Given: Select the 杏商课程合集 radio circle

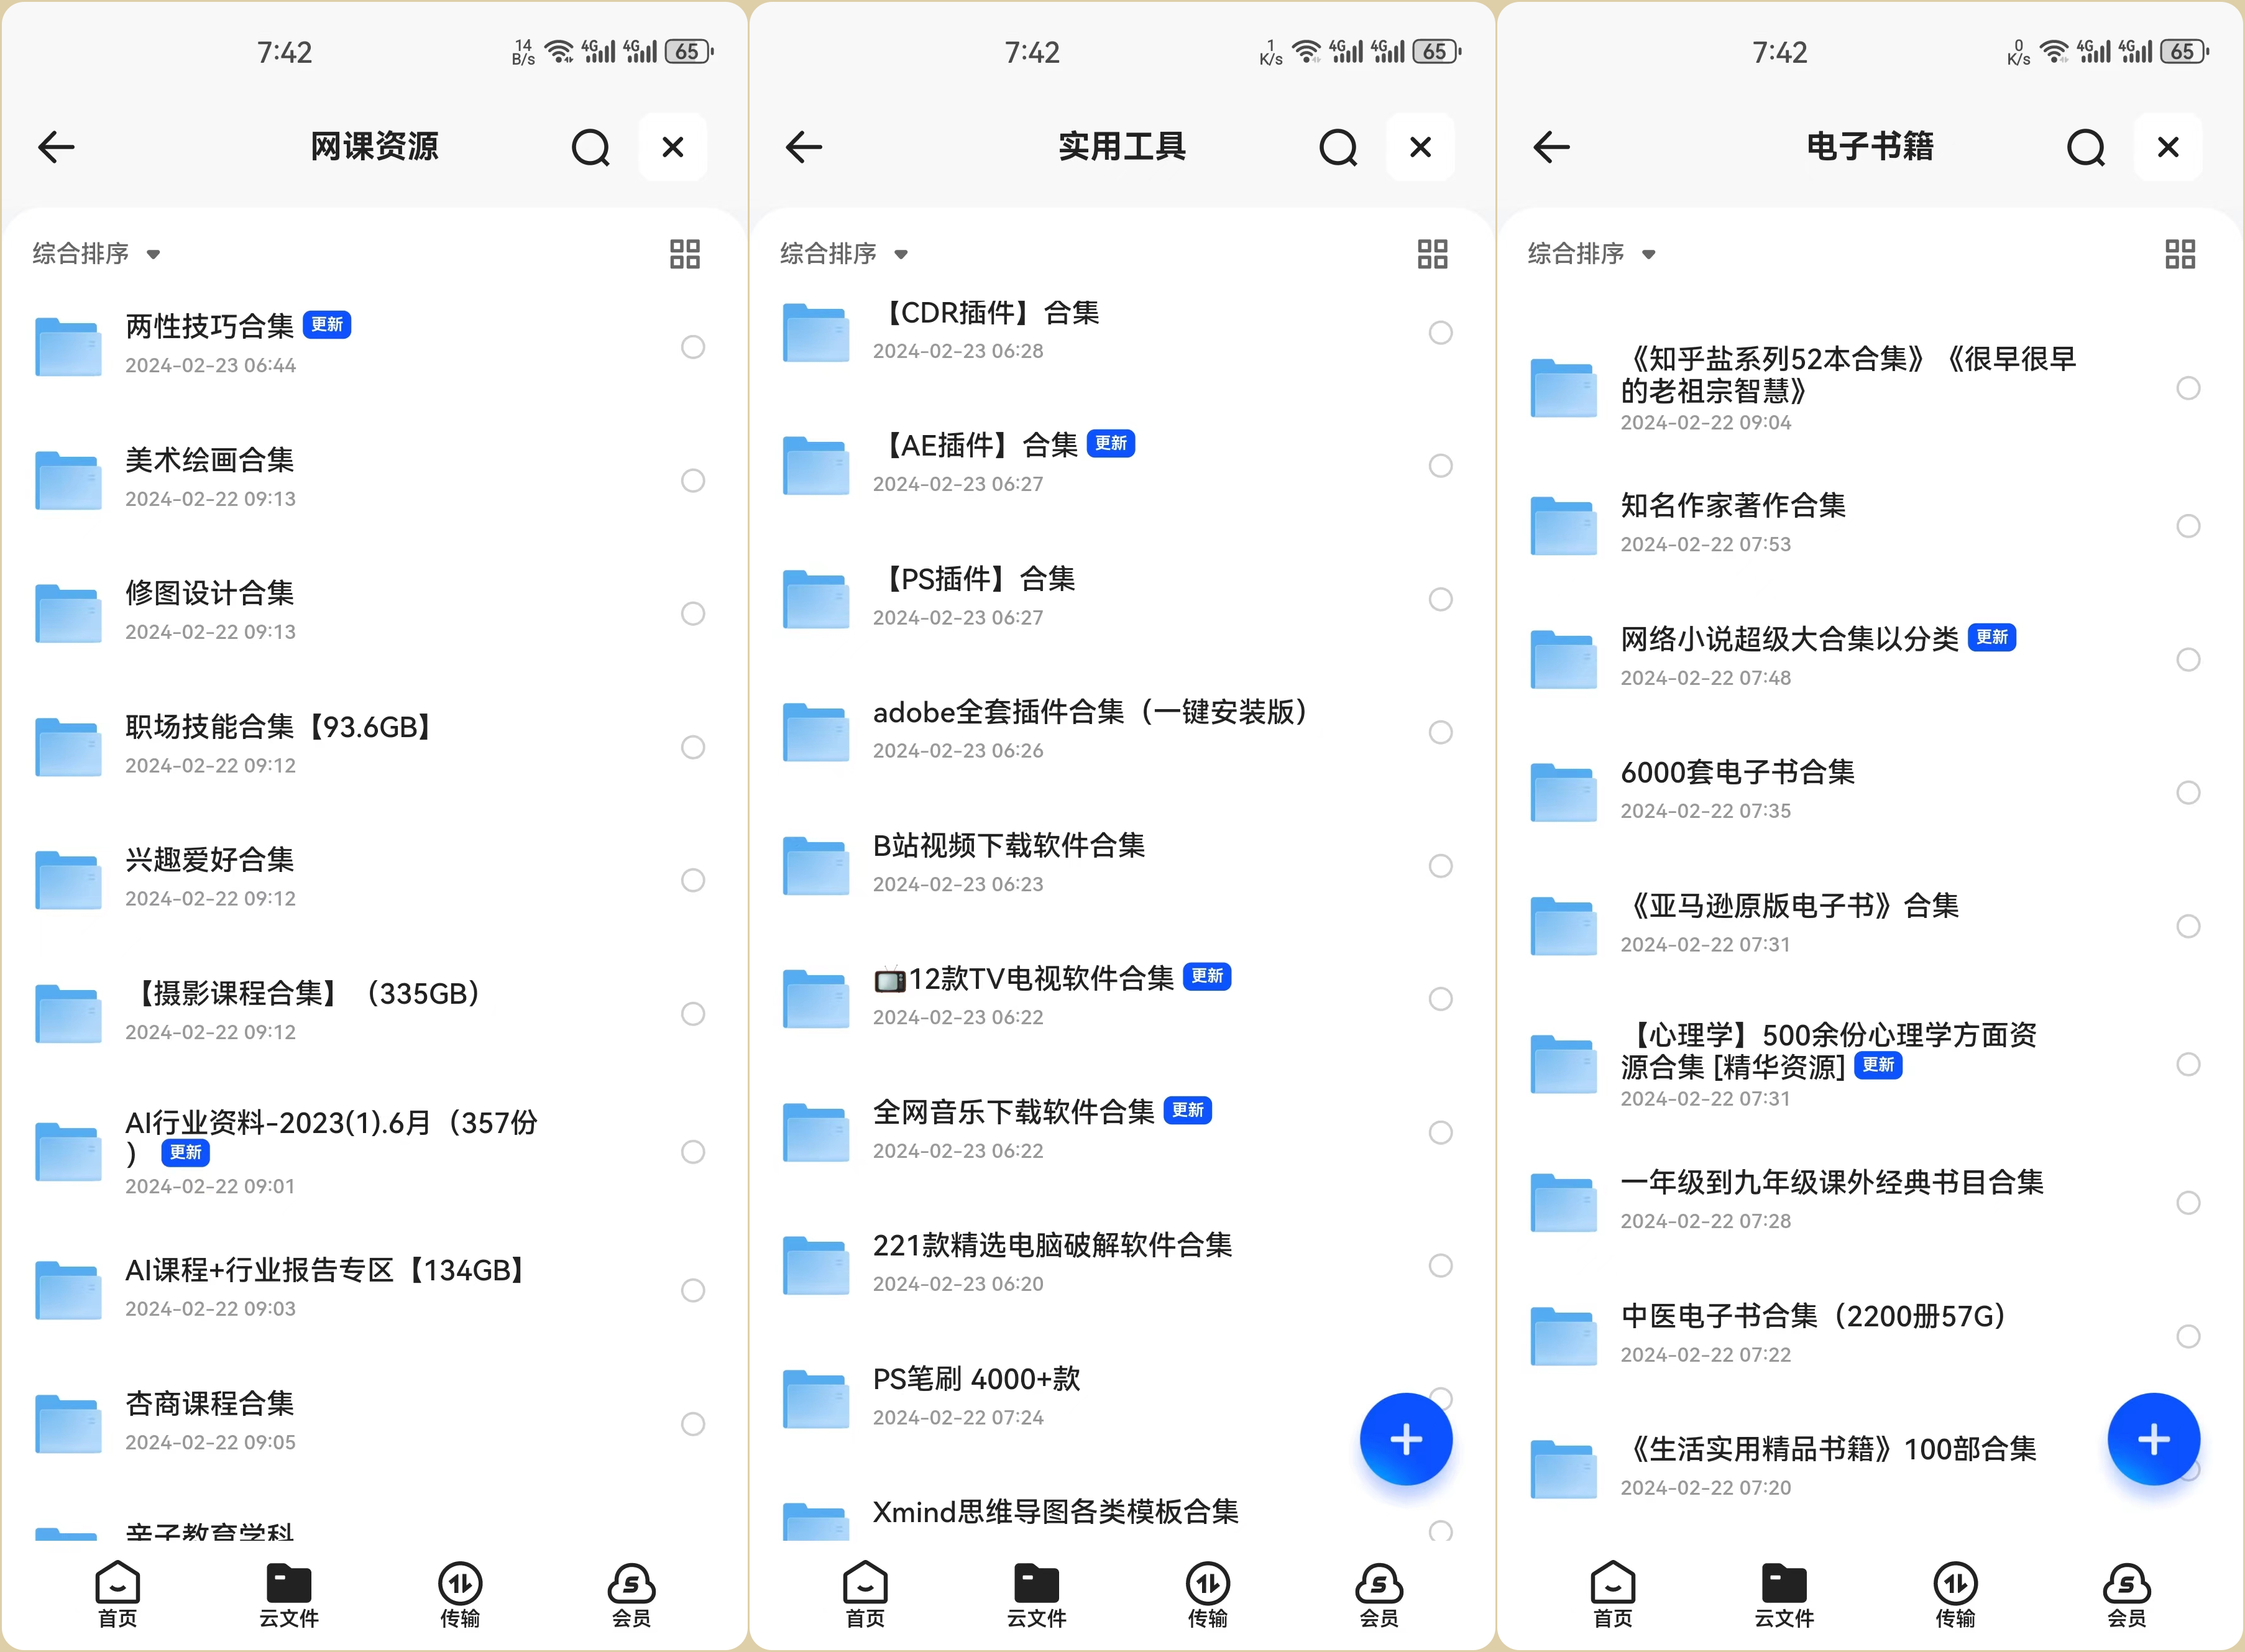Looking at the screenshot, I should pos(693,1423).
